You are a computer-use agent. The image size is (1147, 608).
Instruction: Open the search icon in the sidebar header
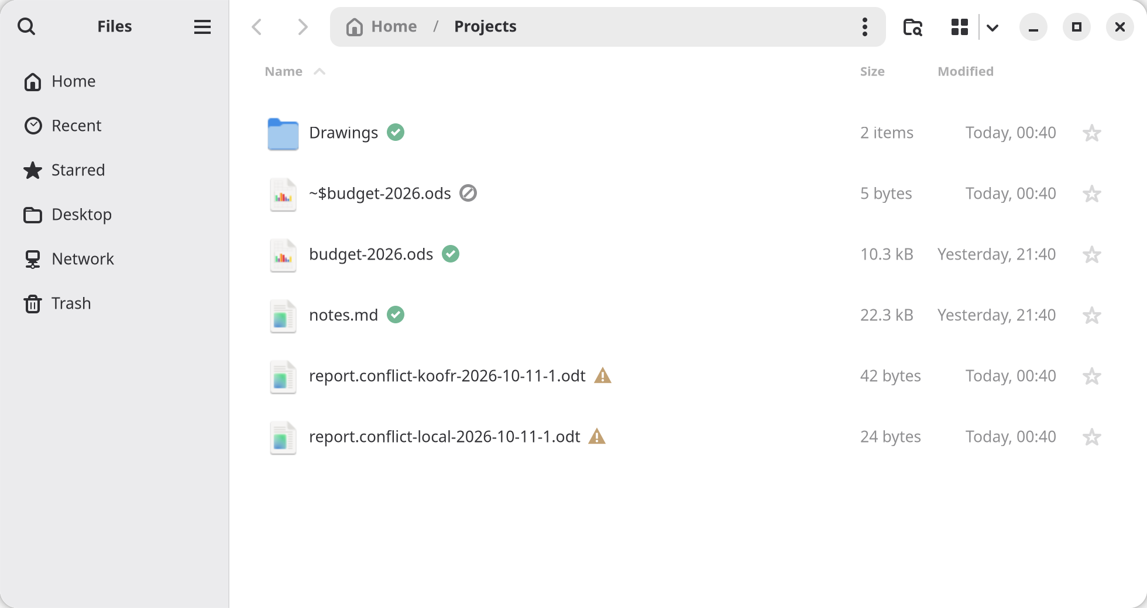click(26, 26)
